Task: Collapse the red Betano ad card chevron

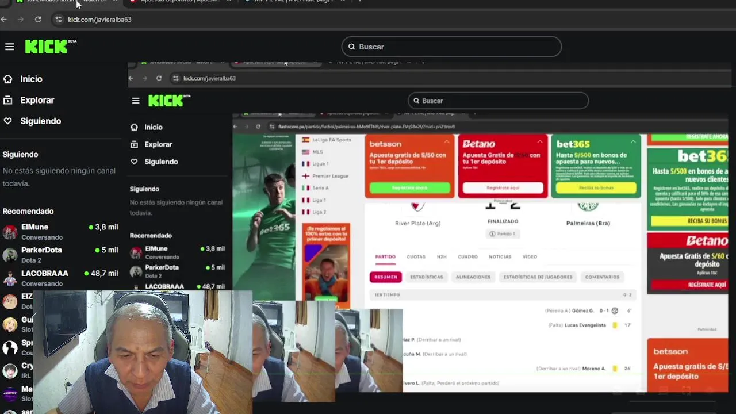Action: (x=539, y=142)
